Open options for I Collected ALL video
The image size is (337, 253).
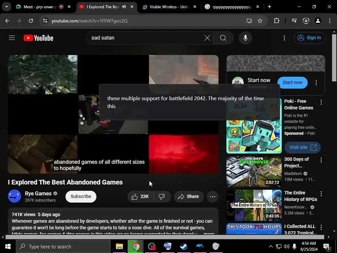tap(321, 227)
